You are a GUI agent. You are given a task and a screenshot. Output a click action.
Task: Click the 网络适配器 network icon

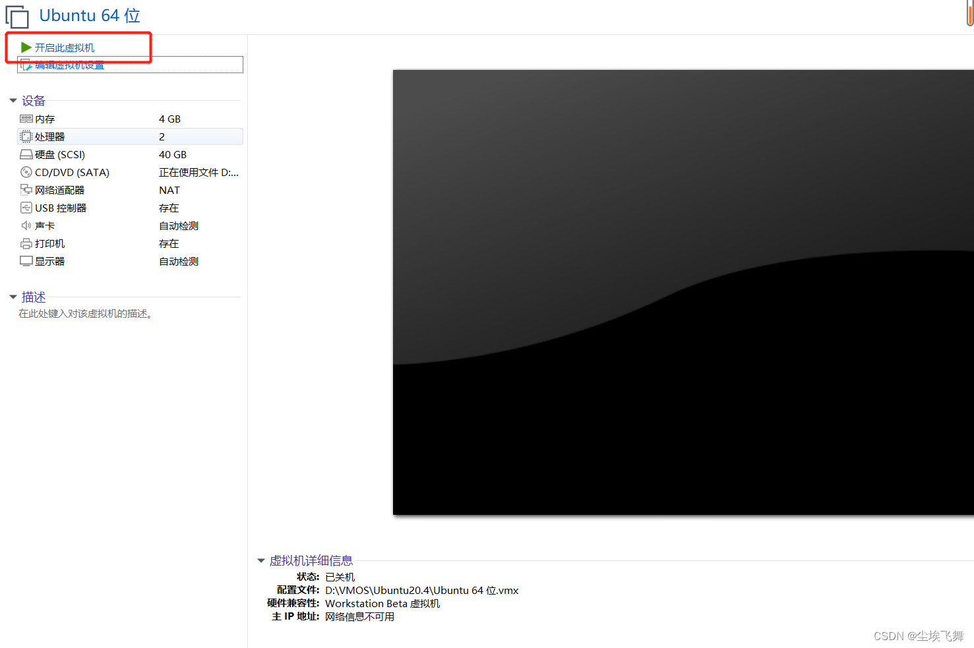click(26, 190)
